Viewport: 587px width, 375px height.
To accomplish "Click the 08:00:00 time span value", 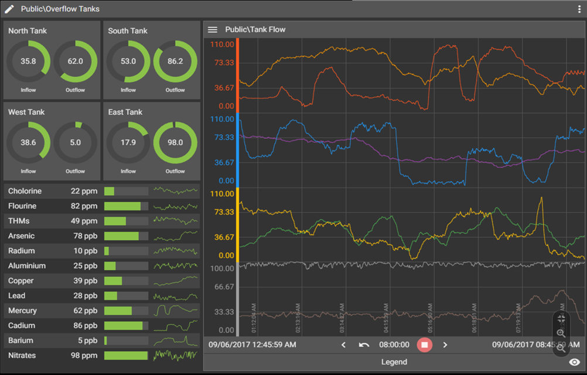I will point(394,345).
